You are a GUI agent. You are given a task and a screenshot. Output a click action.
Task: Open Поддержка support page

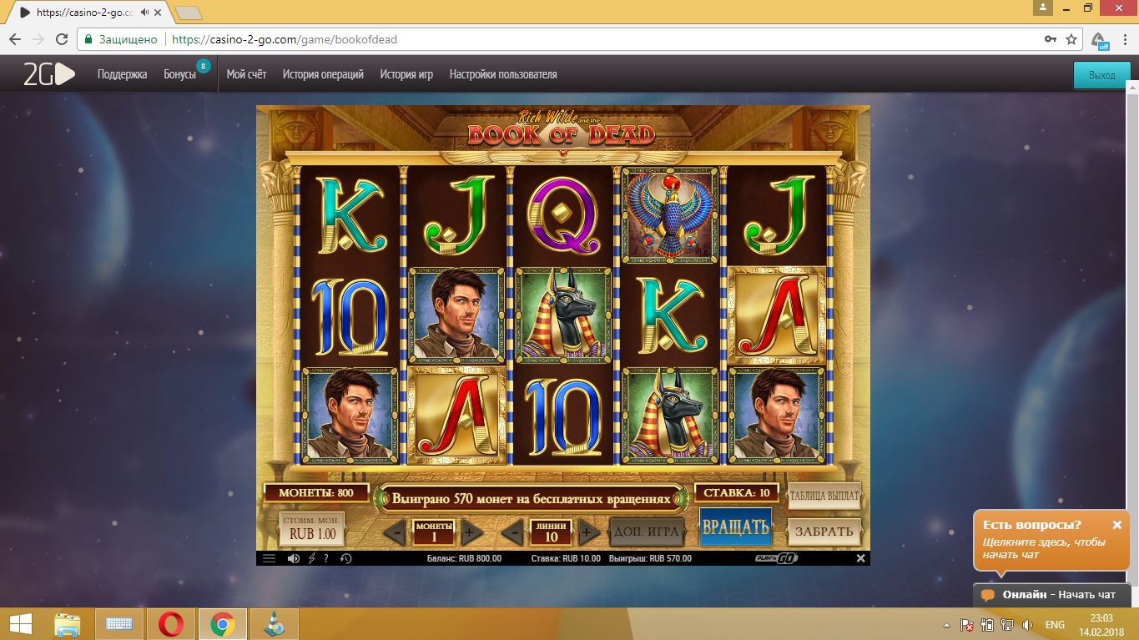tap(122, 74)
